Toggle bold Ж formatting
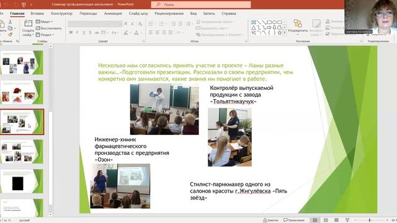 click(71, 33)
